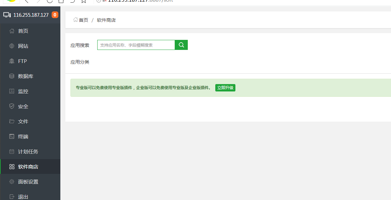
Task: Click the server monitor icon beside the IP
Action: tap(7, 15)
